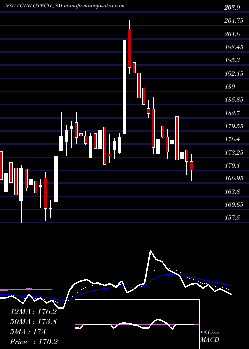Click the 176.4 price axis label
Viewport: 249px width, 349px height.
[232, 139]
